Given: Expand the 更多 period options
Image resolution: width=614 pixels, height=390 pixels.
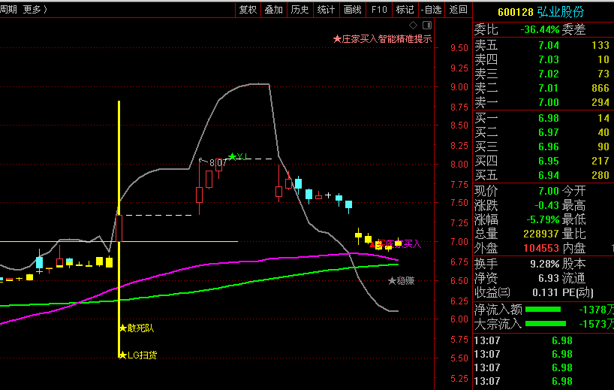Looking at the screenshot, I should pyautogui.click(x=35, y=10).
